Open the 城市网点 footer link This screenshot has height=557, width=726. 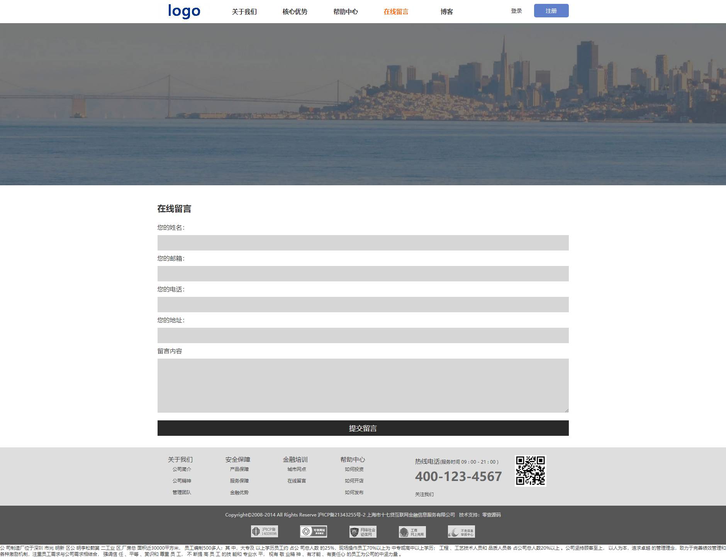pos(297,469)
